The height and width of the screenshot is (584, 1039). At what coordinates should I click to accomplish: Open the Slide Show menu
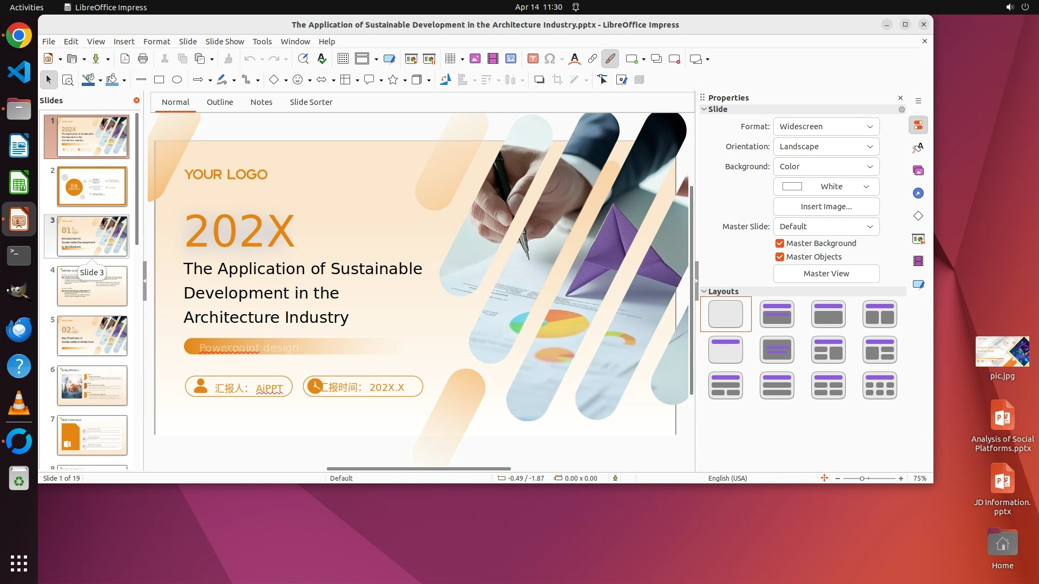pyautogui.click(x=225, y=42)
